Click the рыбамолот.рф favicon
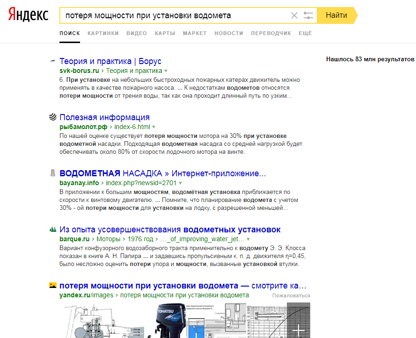The width and height of the screenshot is (416, 338). (x=53, y=117)
